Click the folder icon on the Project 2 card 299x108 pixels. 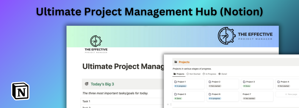point(210,82)
